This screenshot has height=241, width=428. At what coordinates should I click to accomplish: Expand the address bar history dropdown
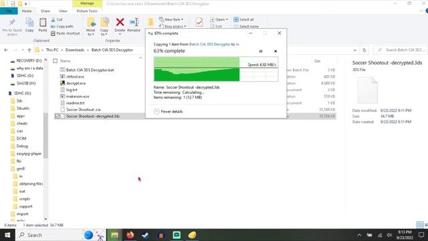(354, 50)
